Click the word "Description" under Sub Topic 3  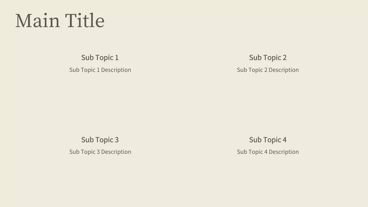tap(116, 152)
